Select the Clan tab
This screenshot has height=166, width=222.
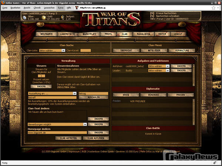[x=125, y=34]
